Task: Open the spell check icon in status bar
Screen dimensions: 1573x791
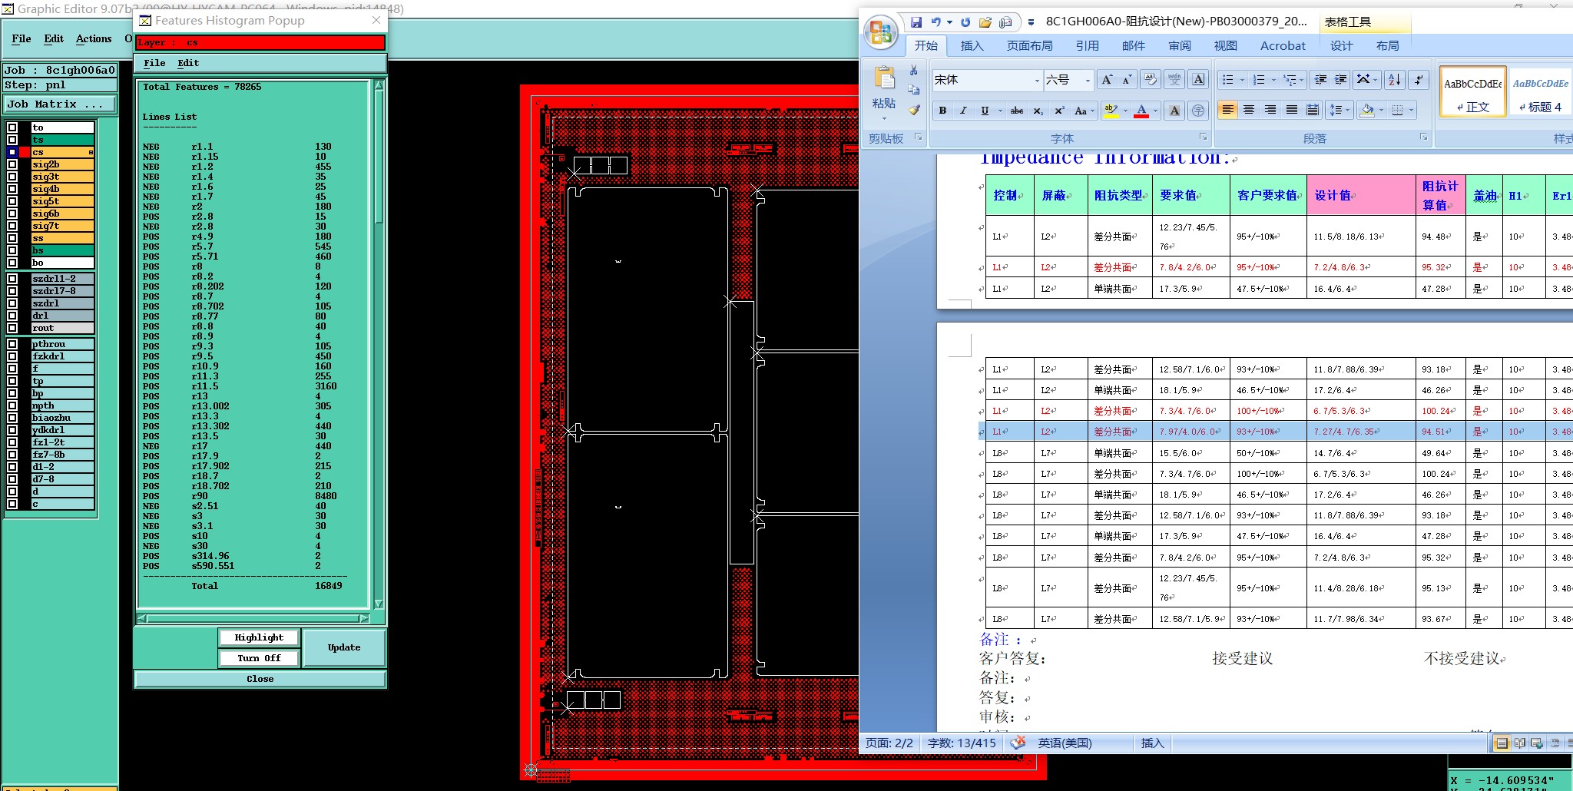Action: 1018,743
